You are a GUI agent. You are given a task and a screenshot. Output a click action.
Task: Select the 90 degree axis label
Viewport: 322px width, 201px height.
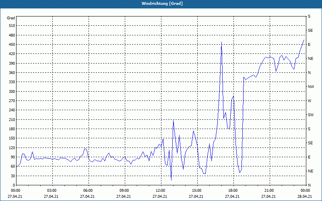click(x=13, y=157)
